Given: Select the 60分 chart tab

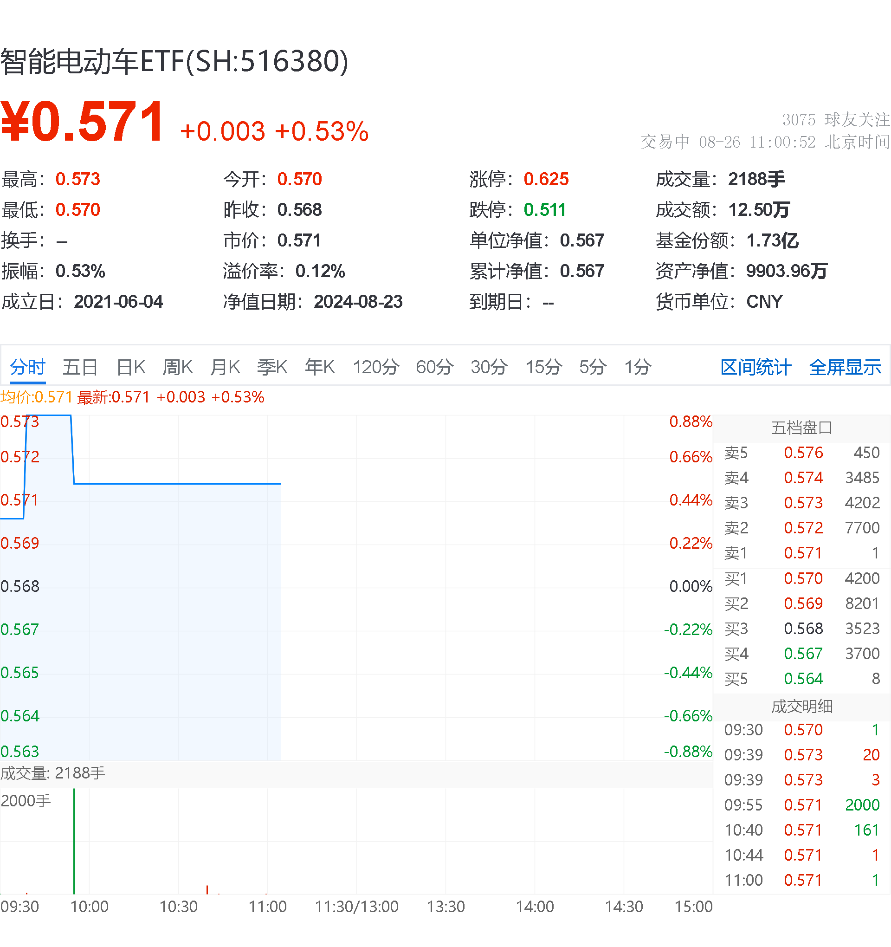Looking at the screenshot, I should (434, 367).
